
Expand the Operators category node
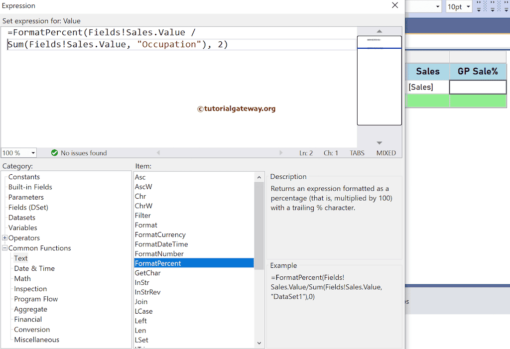[x=5, y=238]
